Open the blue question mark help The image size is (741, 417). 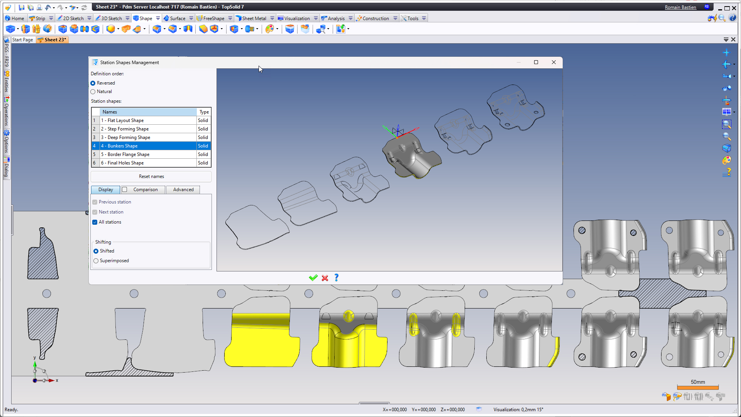[x=337, y=278]
